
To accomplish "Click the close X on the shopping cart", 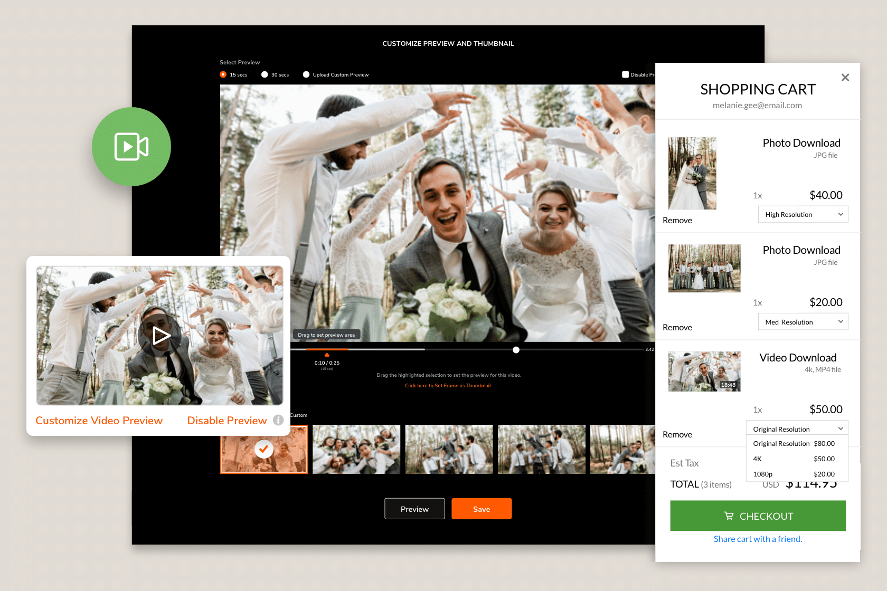I will point(845,77).
